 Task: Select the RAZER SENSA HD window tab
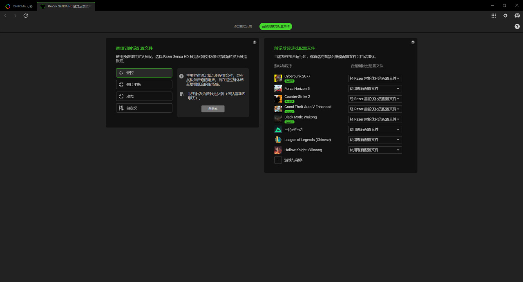pos(66,6)
